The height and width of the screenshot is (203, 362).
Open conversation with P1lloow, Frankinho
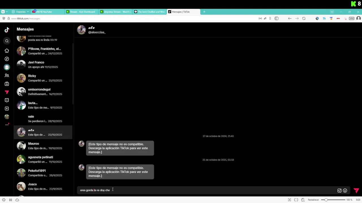point(43,51)
